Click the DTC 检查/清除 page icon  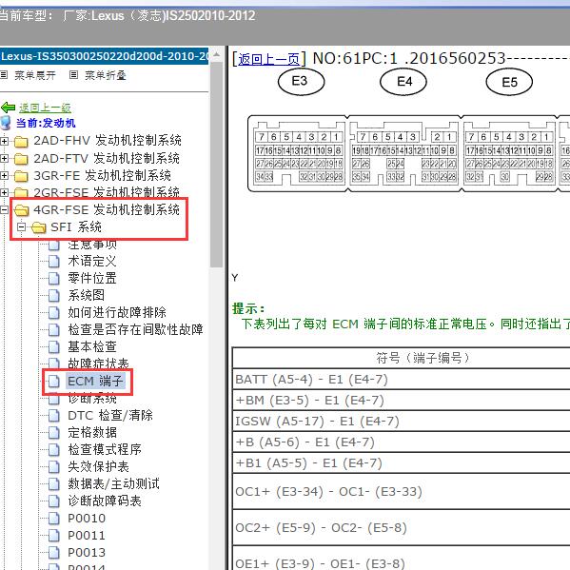pyautogui.click(x=54, y=416)
